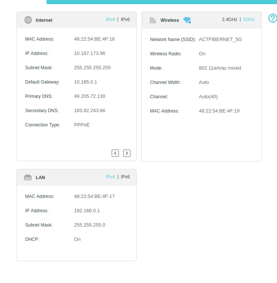Go to previous Internet connection with left arrow
Screen dimensions: 277x283
tap(115, 153)
